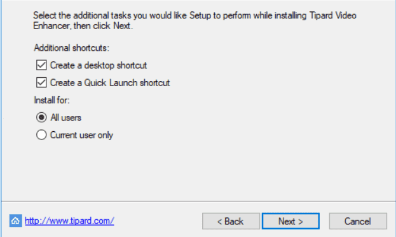Viewport: 396px width, 237px height.
Task: Click the filled dot of All users radio
Action: click(41, 117)
